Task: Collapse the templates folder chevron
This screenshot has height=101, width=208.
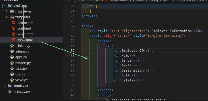Action: [x=7, y=17]
